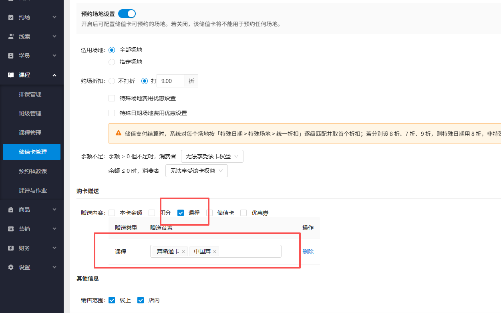Select the 商品 icon in the sidebar

pyautogui.click(x=10, y=209)
